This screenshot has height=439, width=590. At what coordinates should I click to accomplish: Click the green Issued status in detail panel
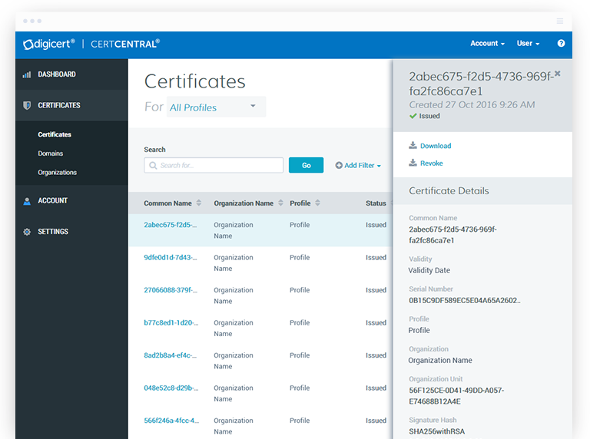(x=424, y=116)
